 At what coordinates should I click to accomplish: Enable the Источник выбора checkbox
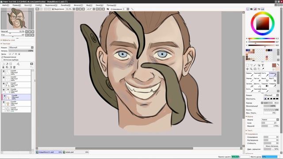point(2,60)
